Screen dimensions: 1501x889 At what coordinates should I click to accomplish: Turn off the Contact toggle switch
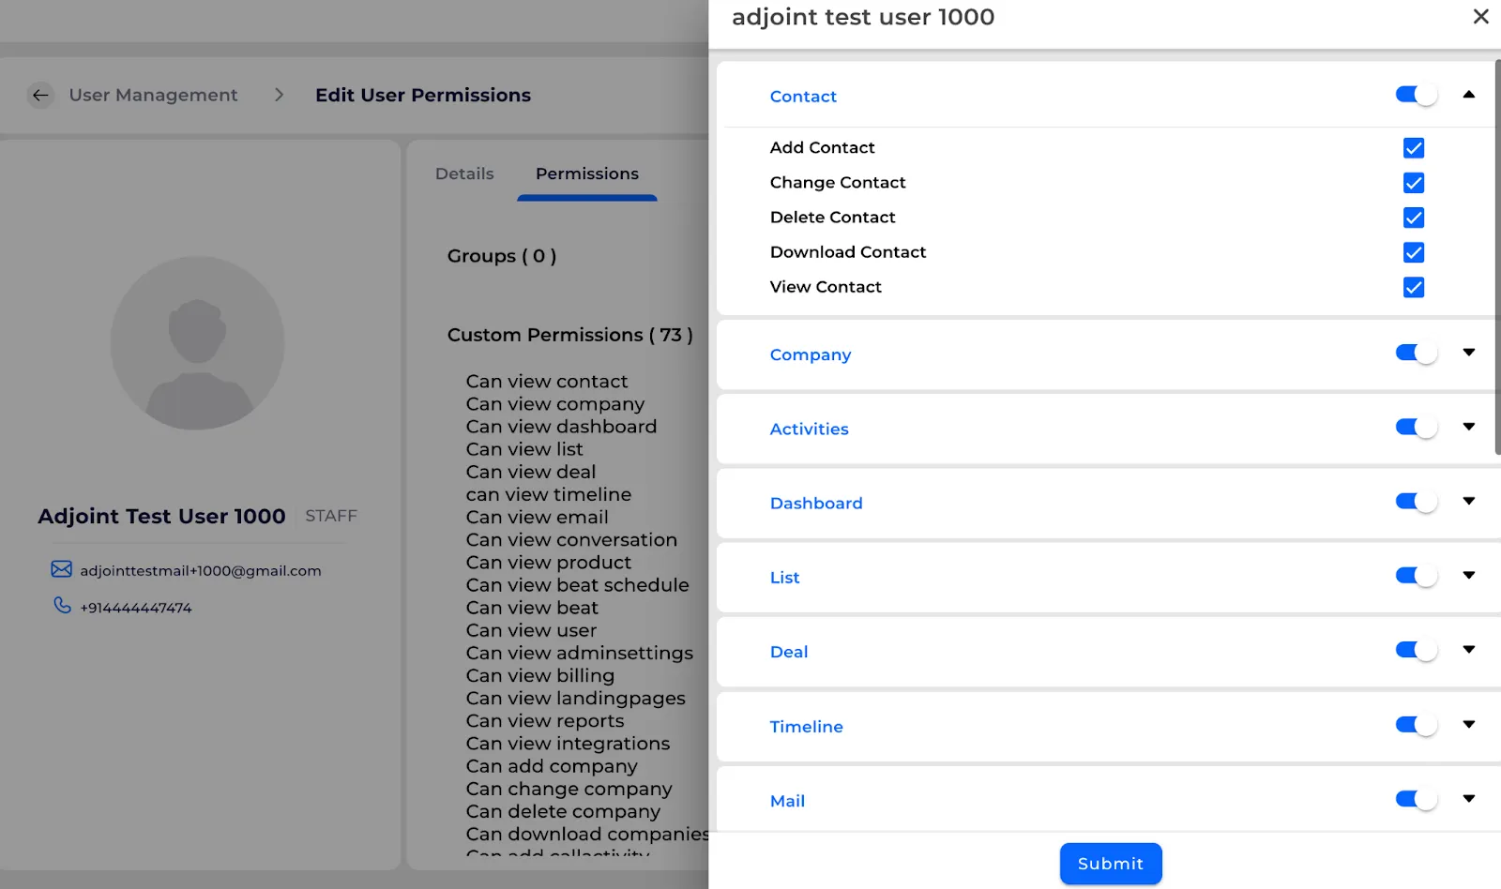coord(1417,95)
